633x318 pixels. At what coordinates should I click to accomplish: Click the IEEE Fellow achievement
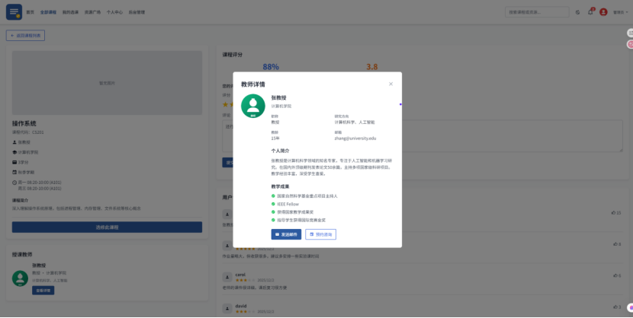pyautogui.click(x=288, y=204)
